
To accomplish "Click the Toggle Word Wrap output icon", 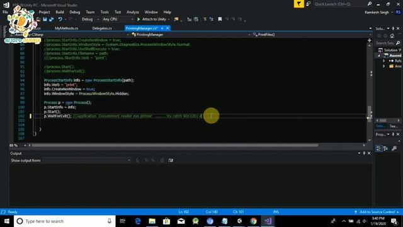I will point(171,160).
